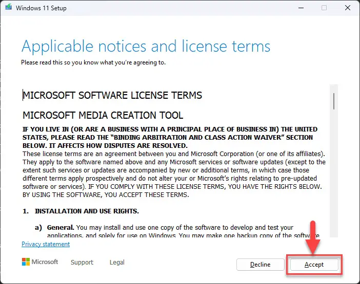360x284 pixels.
Task: Click the Decline button
Action: pos(261,265)
